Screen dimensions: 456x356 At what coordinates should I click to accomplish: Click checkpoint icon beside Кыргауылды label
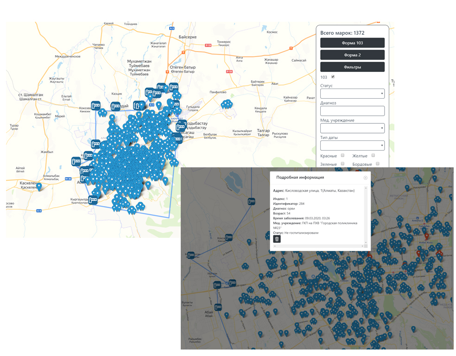point(93,200)
